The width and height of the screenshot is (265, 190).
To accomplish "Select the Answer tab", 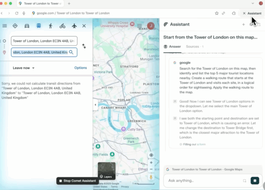I will 173,46.
